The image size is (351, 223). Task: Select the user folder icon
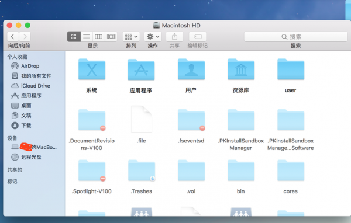click(291, 69)
